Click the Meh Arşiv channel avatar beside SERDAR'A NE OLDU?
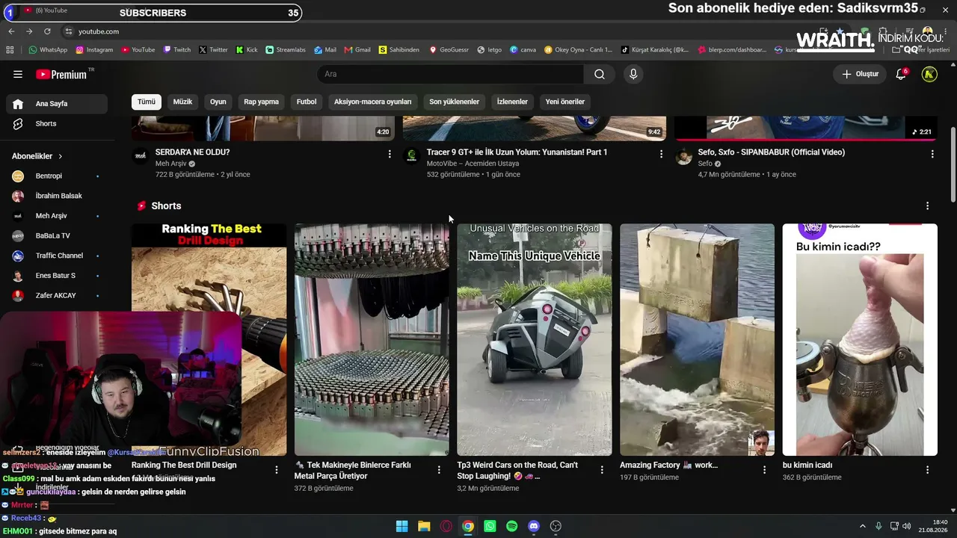 (140, 155)
